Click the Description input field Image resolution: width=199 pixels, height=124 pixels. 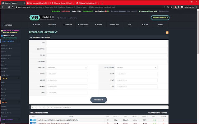point(107,49)
